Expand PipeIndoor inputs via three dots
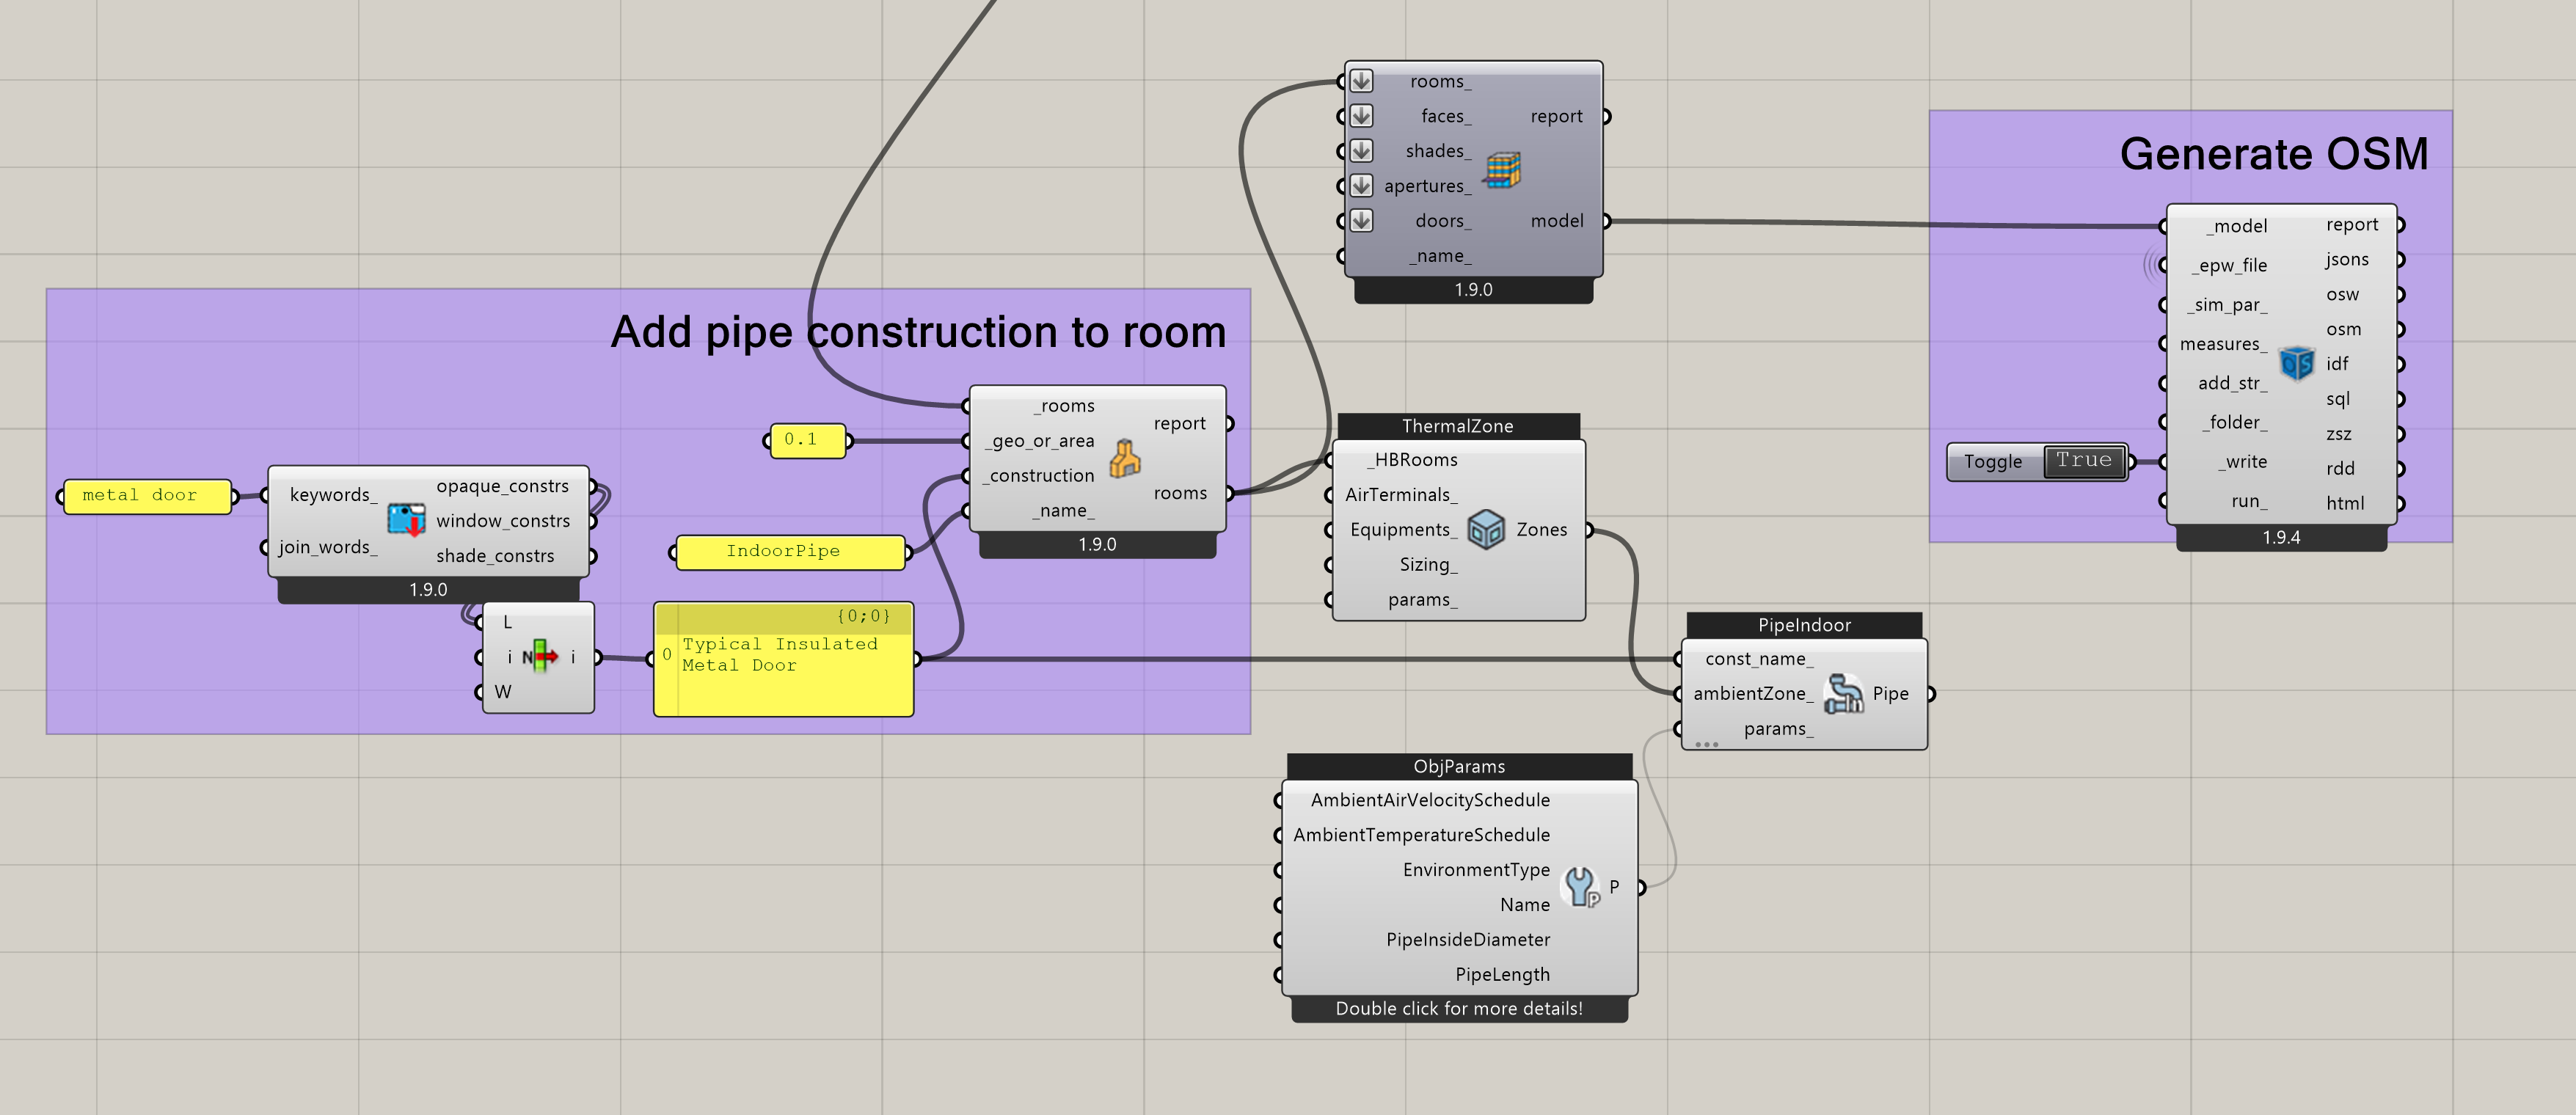This screenshot has width=2576, height=1115. (x=1706, y=744)
